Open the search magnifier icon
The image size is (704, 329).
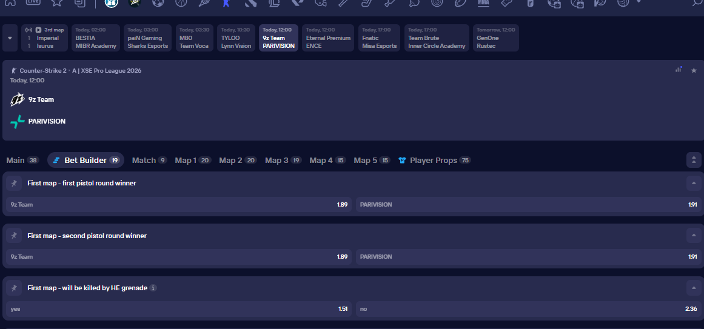(x=697, y=2)
